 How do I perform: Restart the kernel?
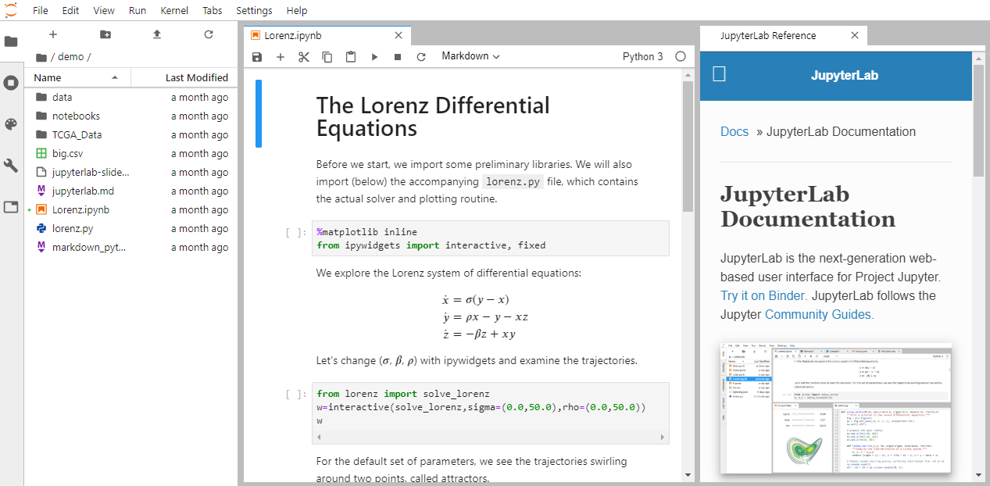[421, 57]
